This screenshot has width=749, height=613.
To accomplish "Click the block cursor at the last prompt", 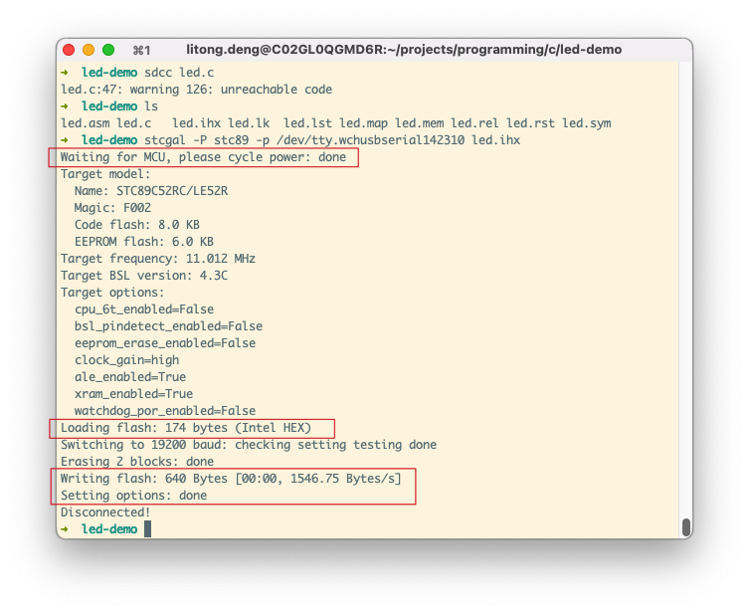I will [x=147, y=529].
